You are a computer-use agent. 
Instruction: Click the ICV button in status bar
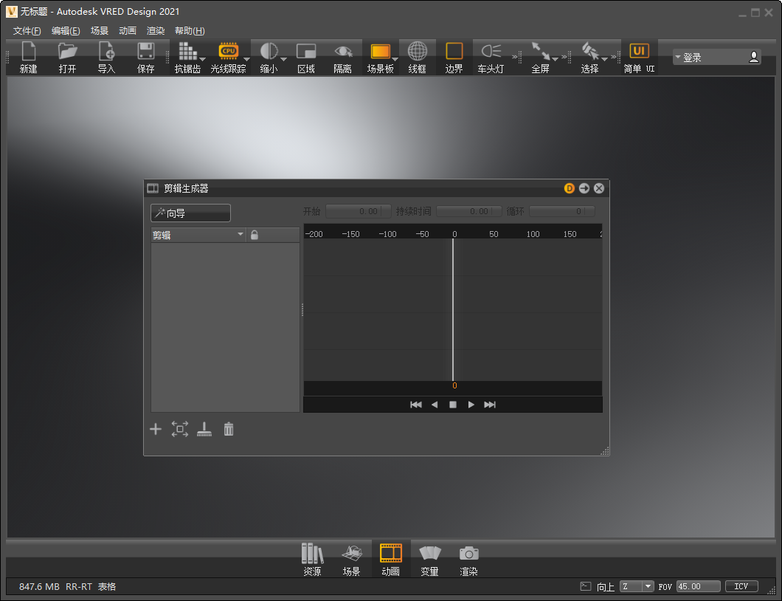tap(741, 586)
